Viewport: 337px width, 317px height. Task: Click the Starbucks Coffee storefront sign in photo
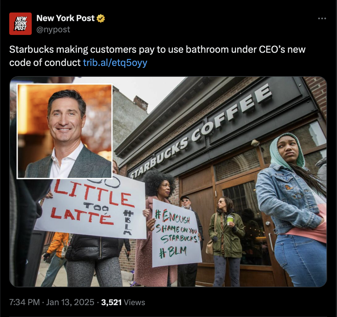(x=201, y=132)
